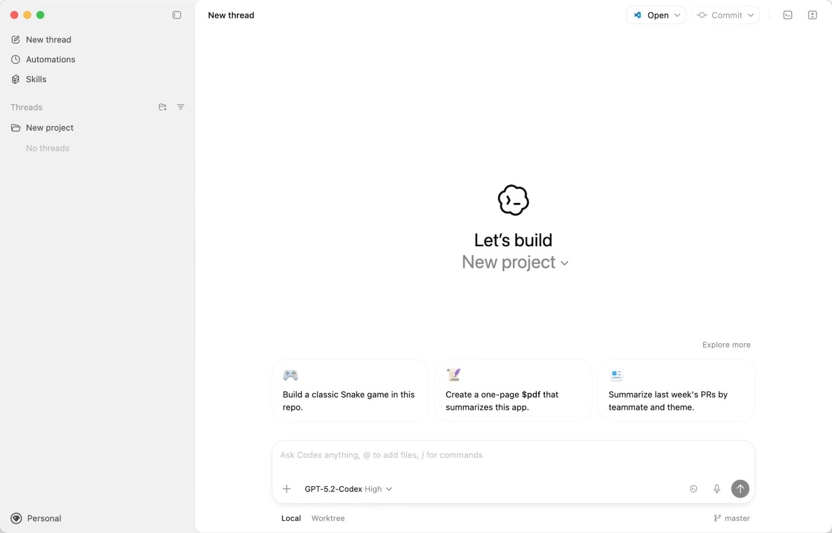Image resolution: width=832 pixels, height=533 pixels.
Task: Expand the Commit dropdown arrow
Action: pos(751,16)
